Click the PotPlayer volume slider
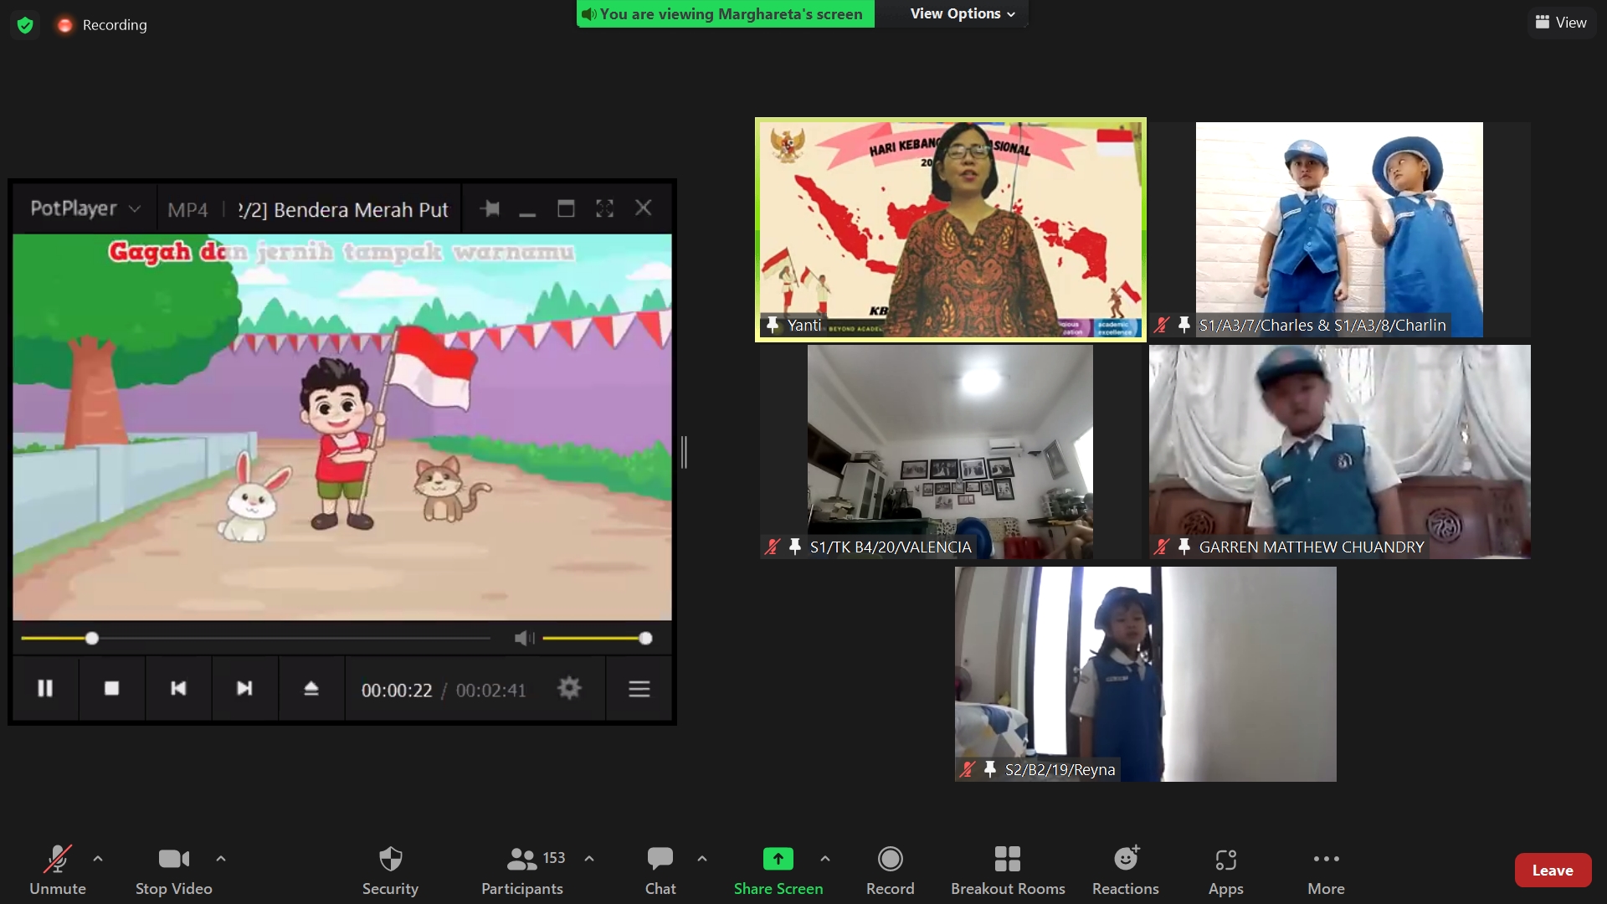 point(594,639)
